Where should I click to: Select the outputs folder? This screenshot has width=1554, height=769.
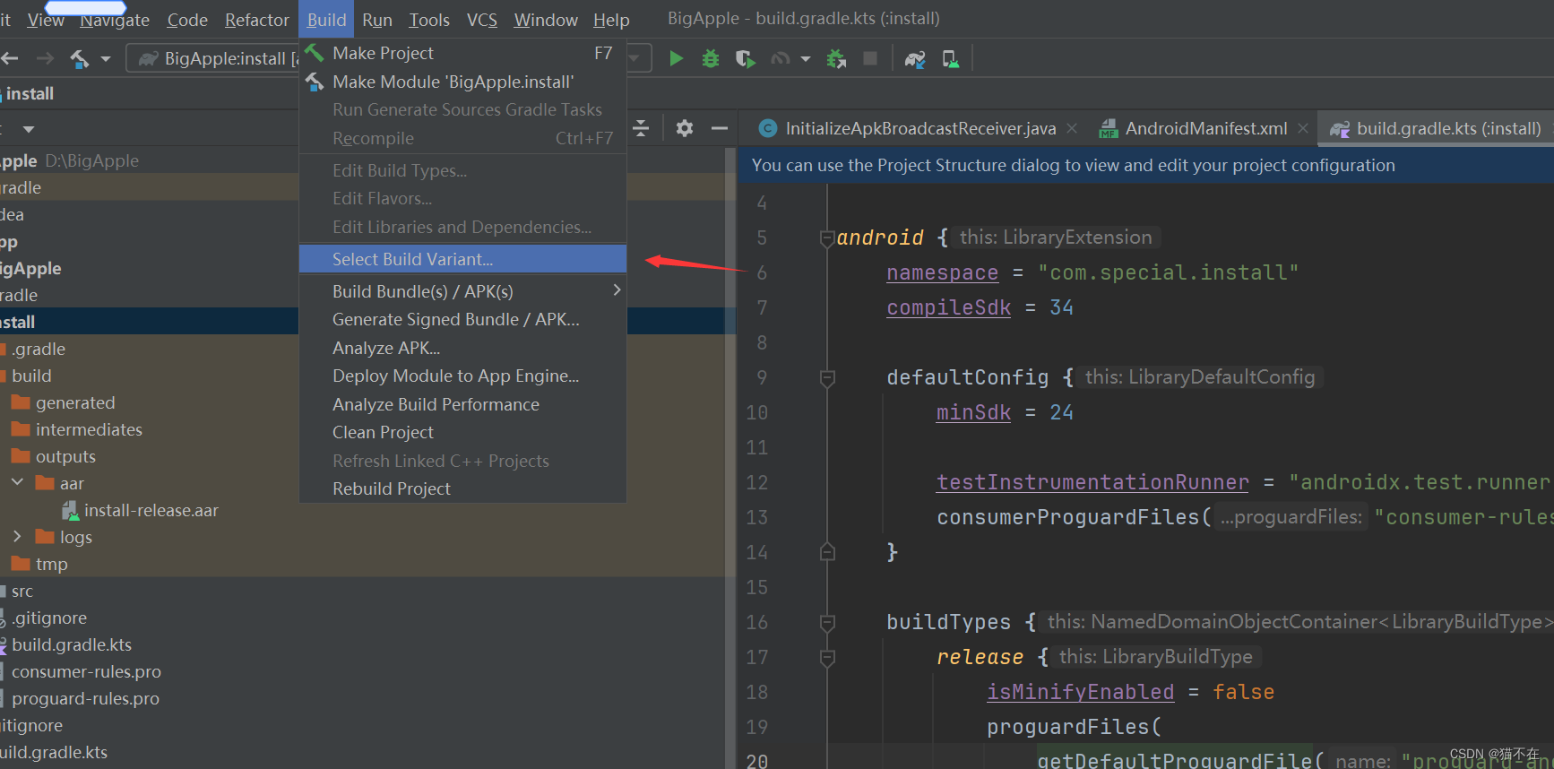point(54,456)
